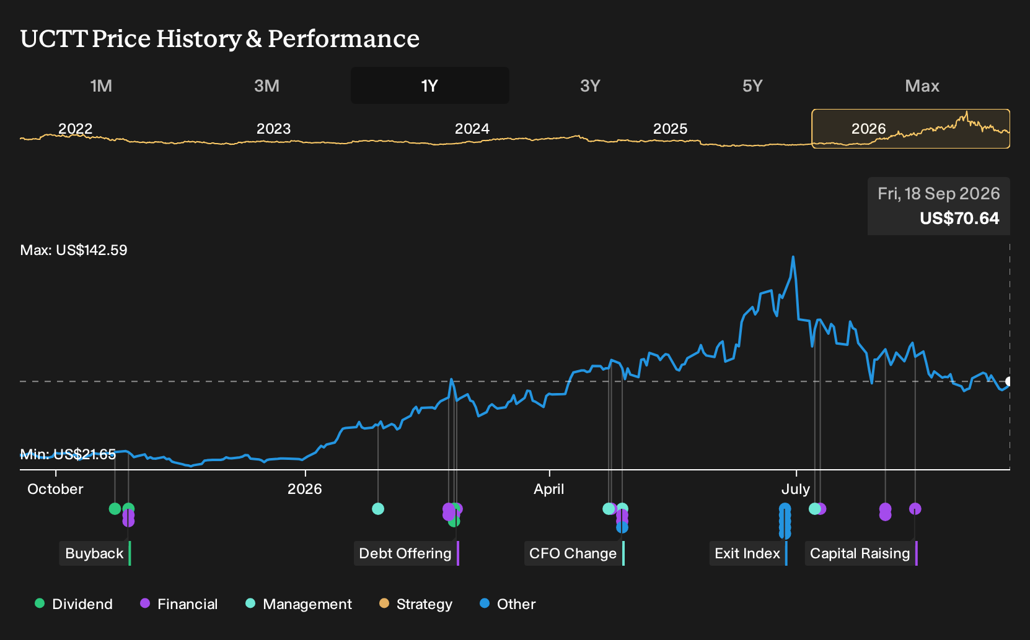Click the green dividend dot left of Buyback cluster
This screenshot has height=640, width=1030.
coord(115,509)
